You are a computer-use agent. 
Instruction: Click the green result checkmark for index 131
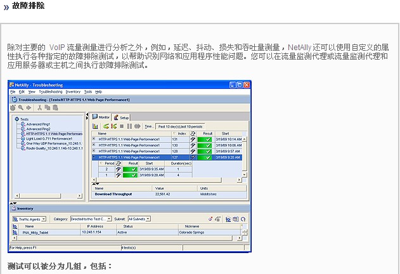coord(207,139)
